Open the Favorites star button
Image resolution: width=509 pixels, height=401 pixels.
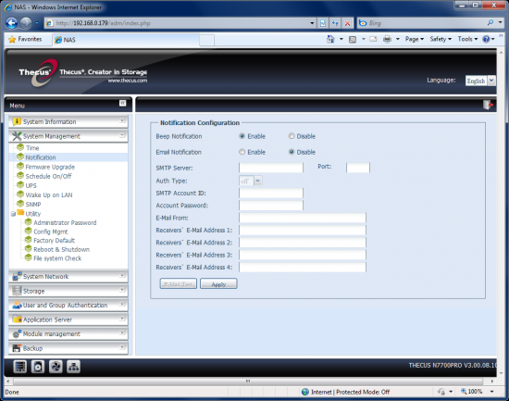click(25, 39)
